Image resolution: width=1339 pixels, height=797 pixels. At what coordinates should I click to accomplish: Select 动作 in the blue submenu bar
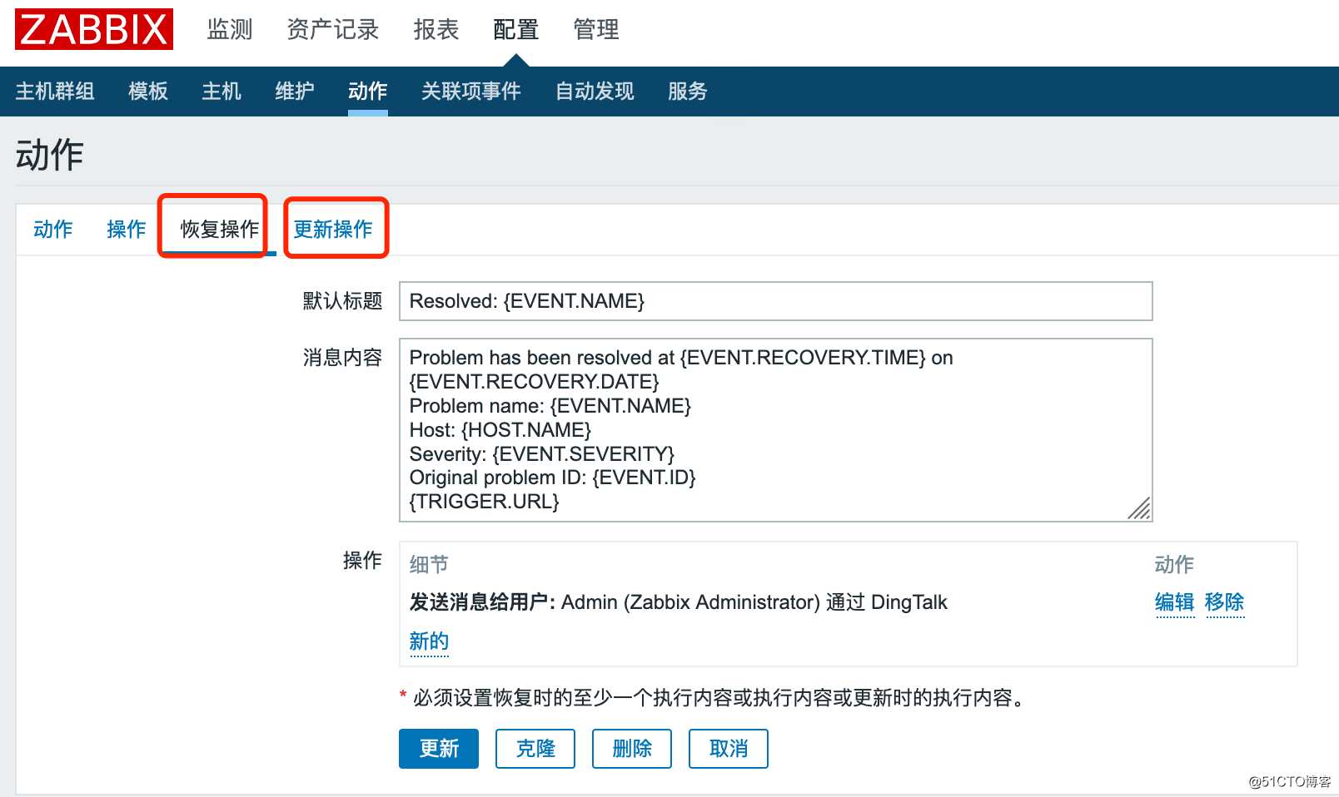click(368, 91)
